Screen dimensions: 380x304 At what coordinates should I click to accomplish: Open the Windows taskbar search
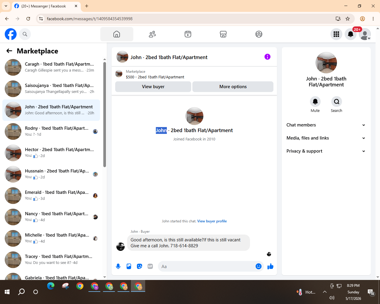[21, 292]
